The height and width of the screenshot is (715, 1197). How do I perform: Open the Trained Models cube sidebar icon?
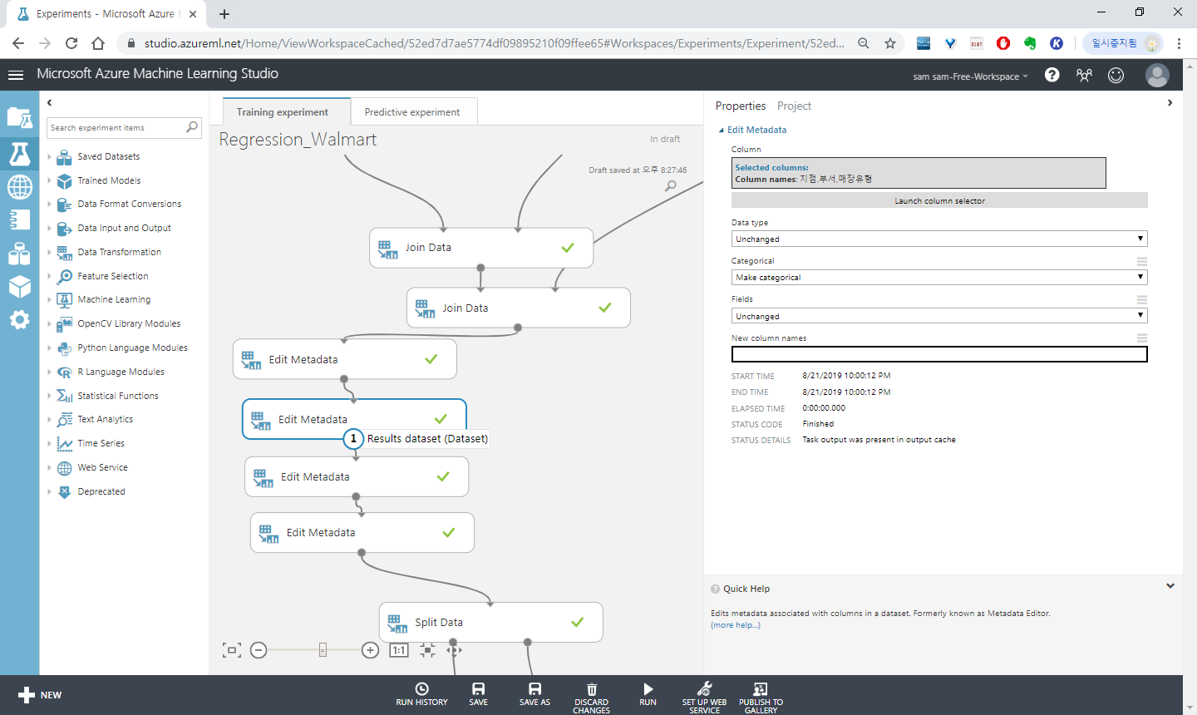coord(20,286)
